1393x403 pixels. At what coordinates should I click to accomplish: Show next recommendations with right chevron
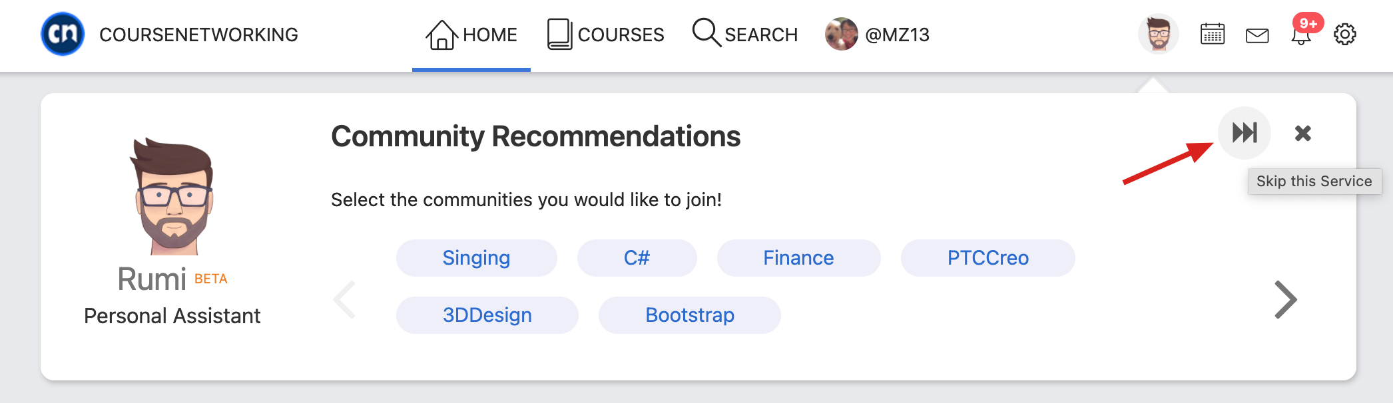(x=1286, y=300)
